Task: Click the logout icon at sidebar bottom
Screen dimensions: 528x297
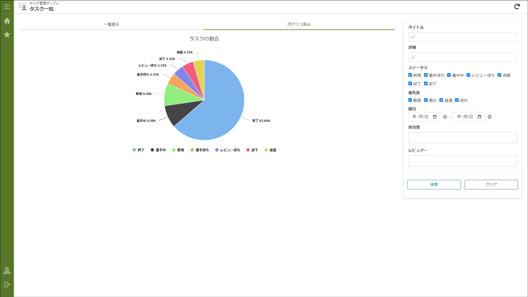Action: [x=7, y=285]
